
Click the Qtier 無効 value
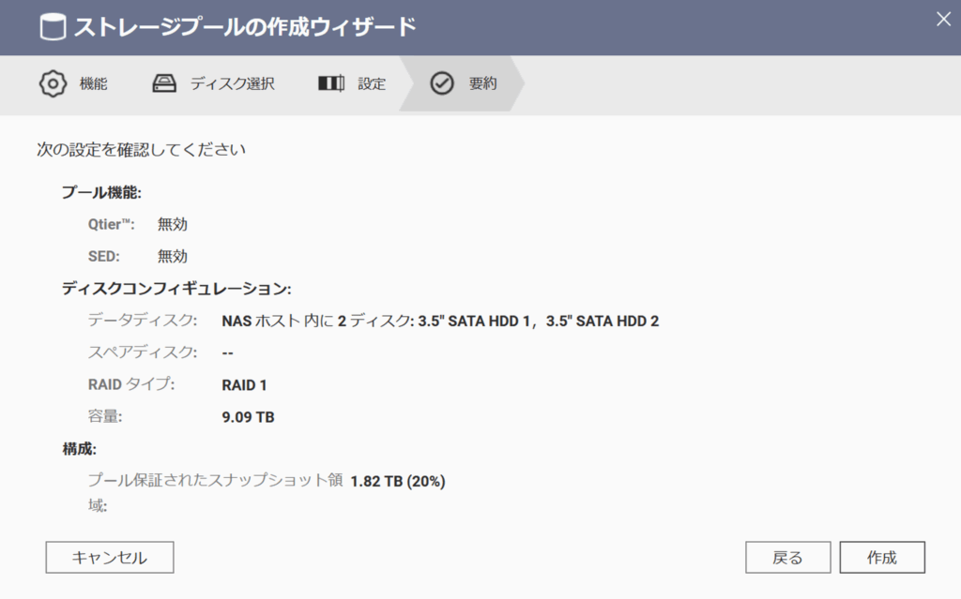click(173, 224)
